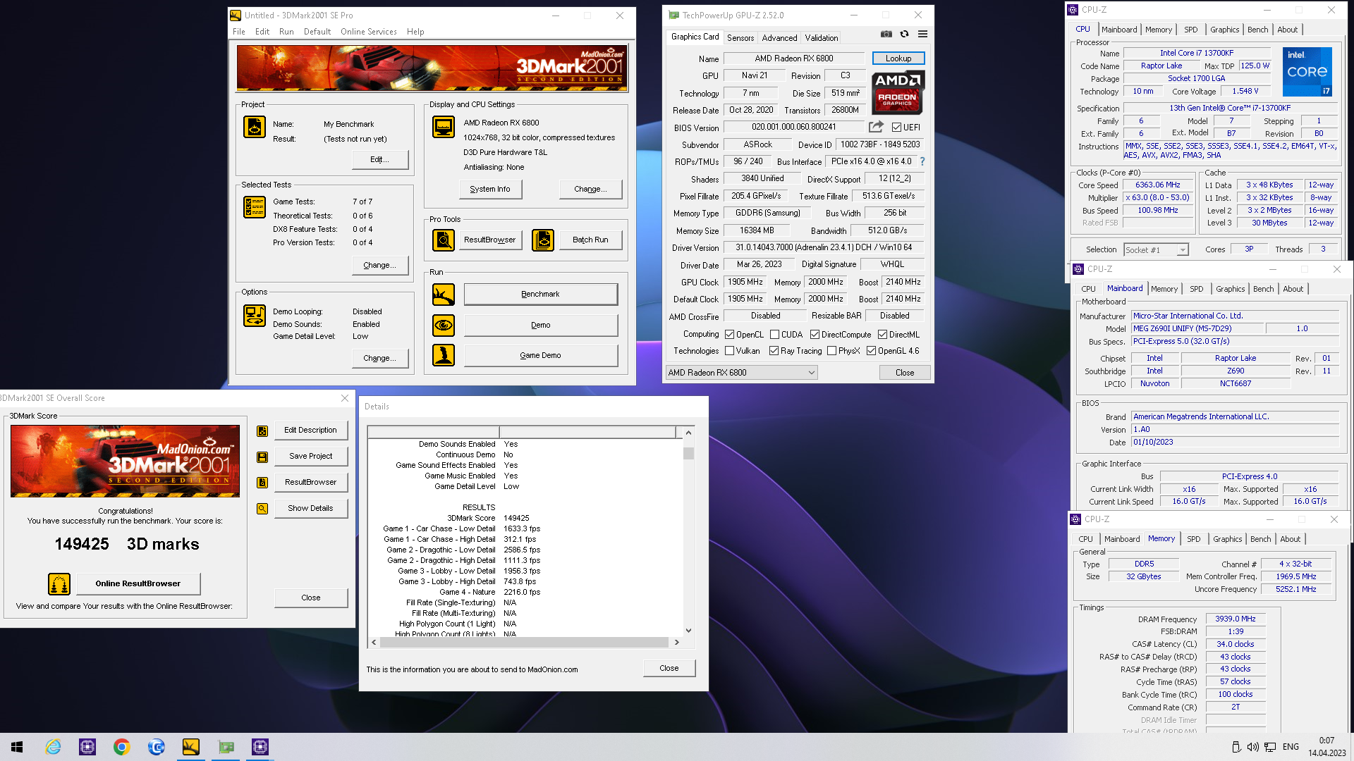Screen dimensions: 1354x761
Task: Toggle the OpenGL 4.6 checkbox
Action: tap(872, 351)
